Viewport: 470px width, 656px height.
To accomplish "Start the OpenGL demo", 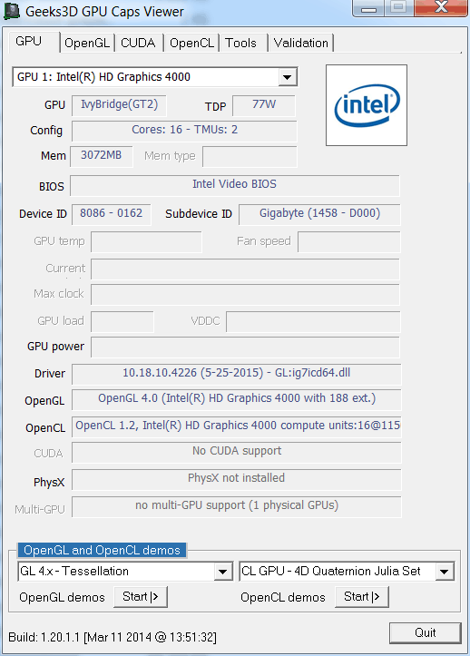I will point(141,597).
